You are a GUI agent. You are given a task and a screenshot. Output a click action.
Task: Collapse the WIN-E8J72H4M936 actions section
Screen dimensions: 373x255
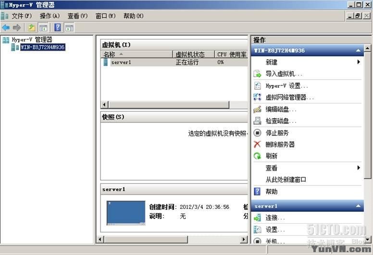pos(358,50)
